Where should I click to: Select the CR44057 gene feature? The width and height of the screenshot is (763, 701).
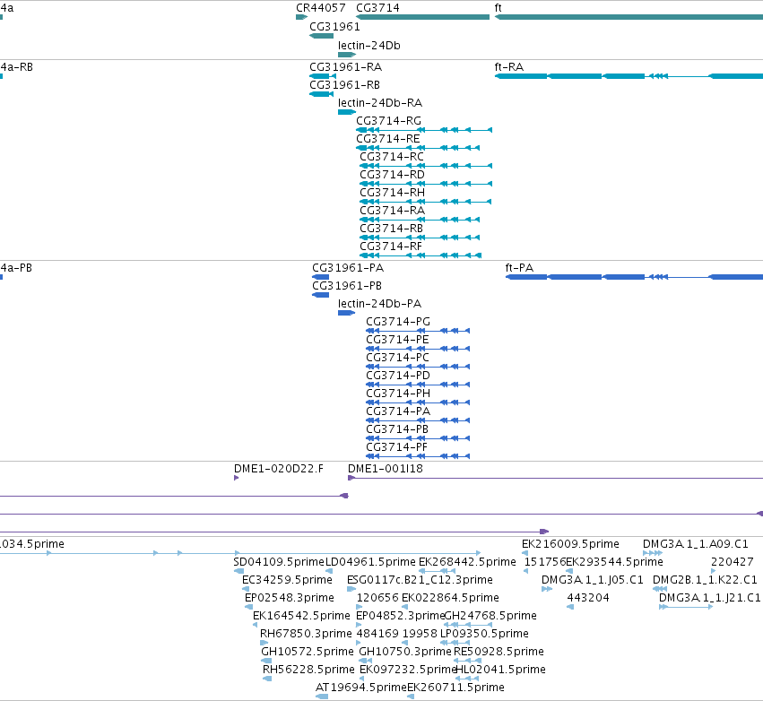tap(301, 18)
